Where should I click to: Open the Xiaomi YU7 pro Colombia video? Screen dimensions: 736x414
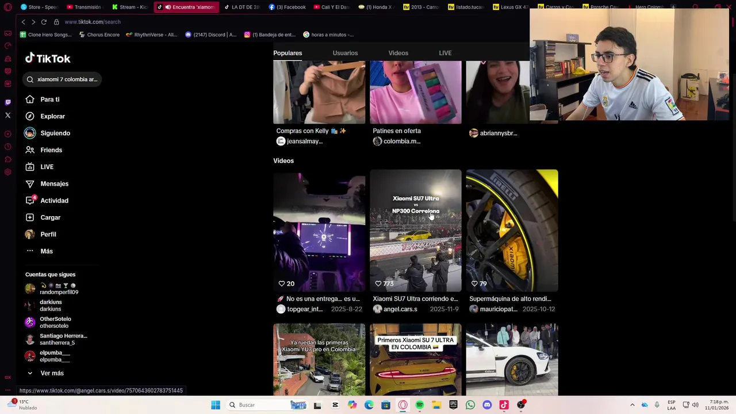[319, 359]
